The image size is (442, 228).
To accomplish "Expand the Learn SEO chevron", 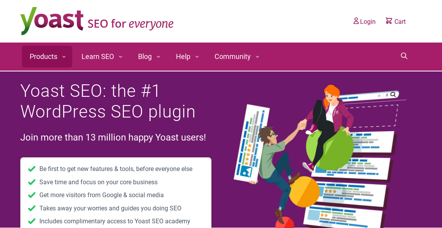I will tap(121, 57).
